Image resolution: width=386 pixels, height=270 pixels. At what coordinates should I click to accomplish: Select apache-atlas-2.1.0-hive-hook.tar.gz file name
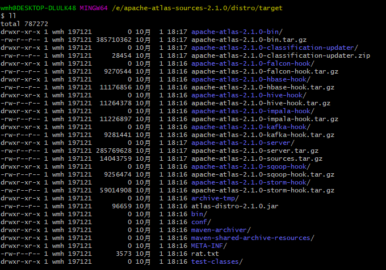coord(261,103)
